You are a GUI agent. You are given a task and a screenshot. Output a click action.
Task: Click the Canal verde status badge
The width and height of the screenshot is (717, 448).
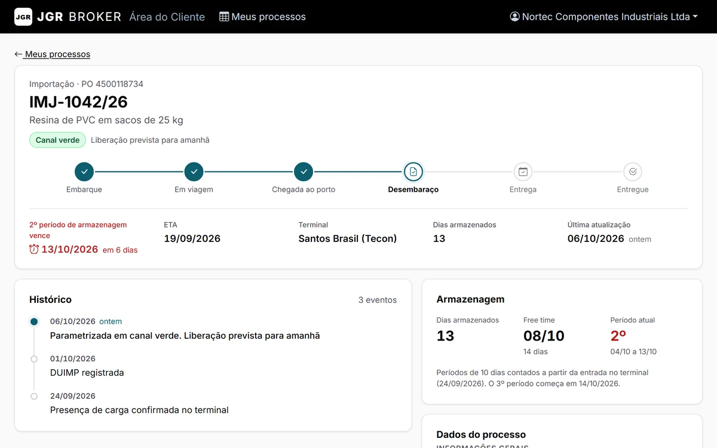(x=57, y=140)
